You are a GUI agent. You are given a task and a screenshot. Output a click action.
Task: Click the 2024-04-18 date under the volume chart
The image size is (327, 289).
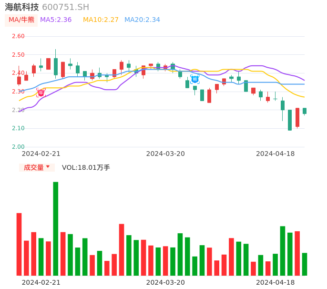pyautogui.click(x=276, y=282)
